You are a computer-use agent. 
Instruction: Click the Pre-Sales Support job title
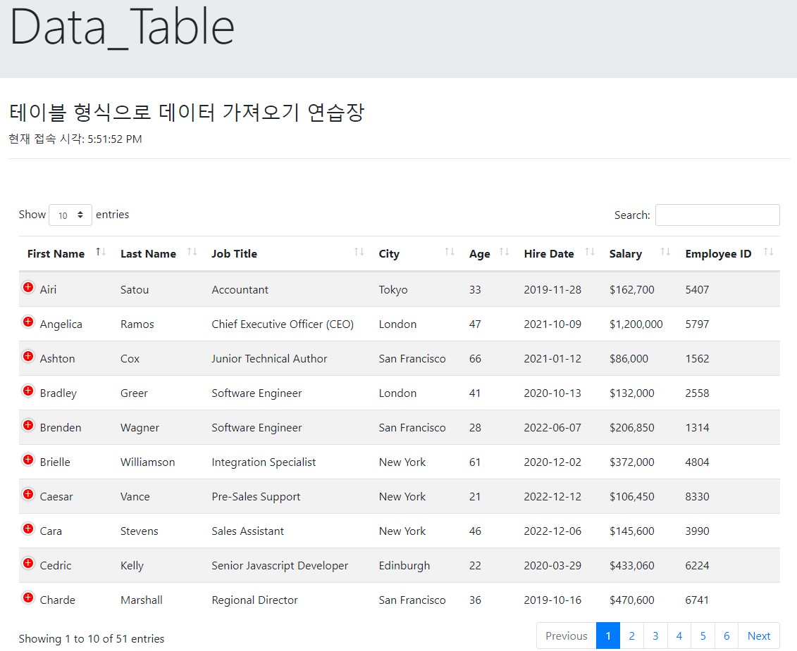point(256,497)
